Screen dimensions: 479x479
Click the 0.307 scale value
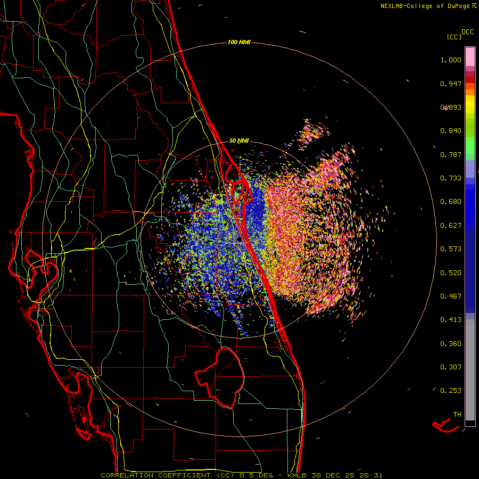pos(451,367)
